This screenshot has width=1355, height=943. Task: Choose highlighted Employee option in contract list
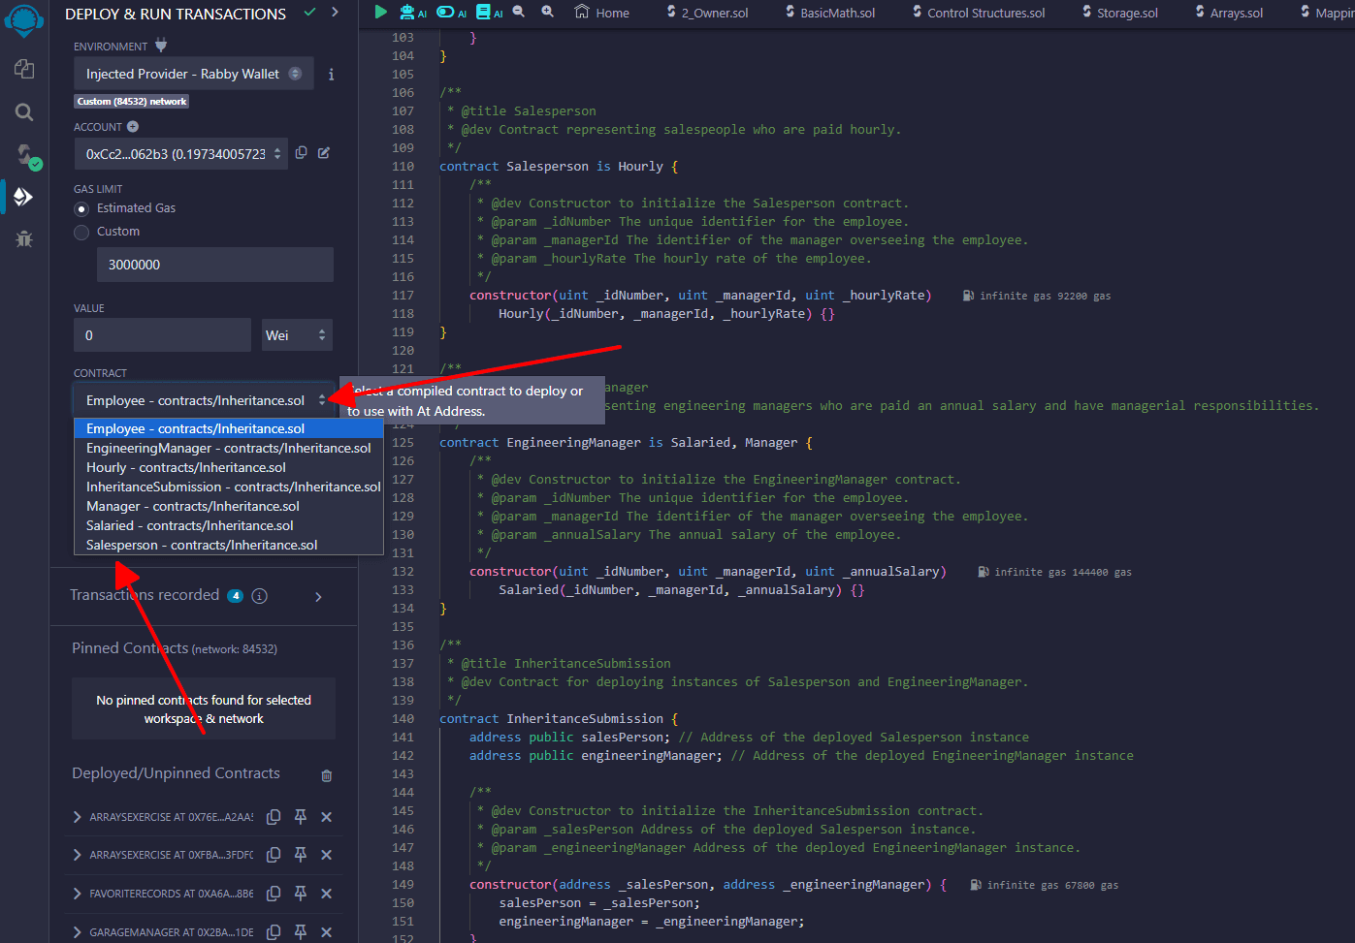pyautogui.click(x=229, y=428)
